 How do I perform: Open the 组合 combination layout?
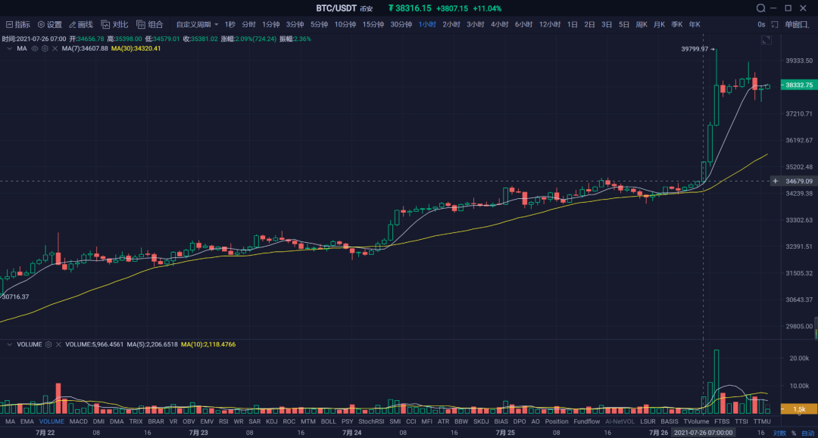click(149, 24)
